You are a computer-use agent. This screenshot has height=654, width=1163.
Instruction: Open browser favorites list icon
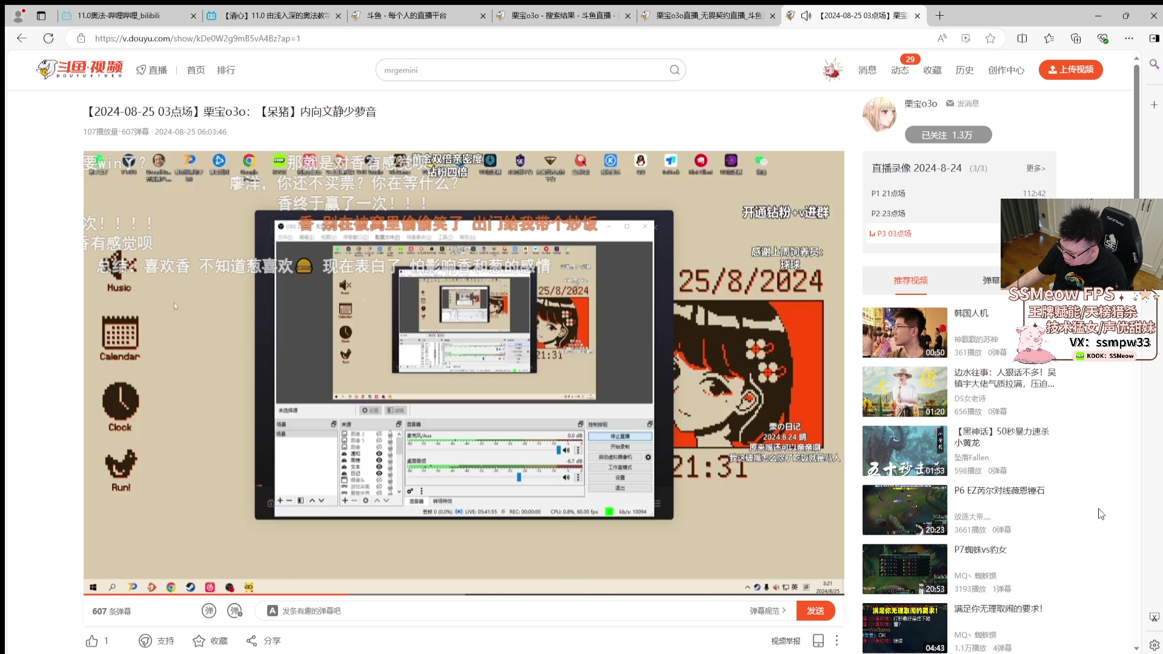tap(1049, 38)
